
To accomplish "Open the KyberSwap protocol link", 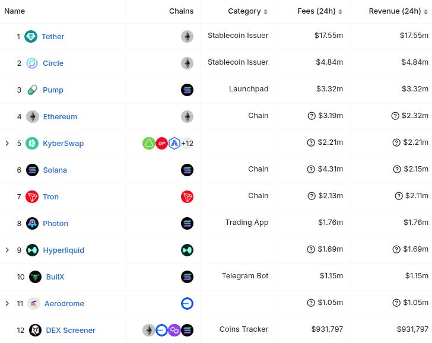I will 63,144.
